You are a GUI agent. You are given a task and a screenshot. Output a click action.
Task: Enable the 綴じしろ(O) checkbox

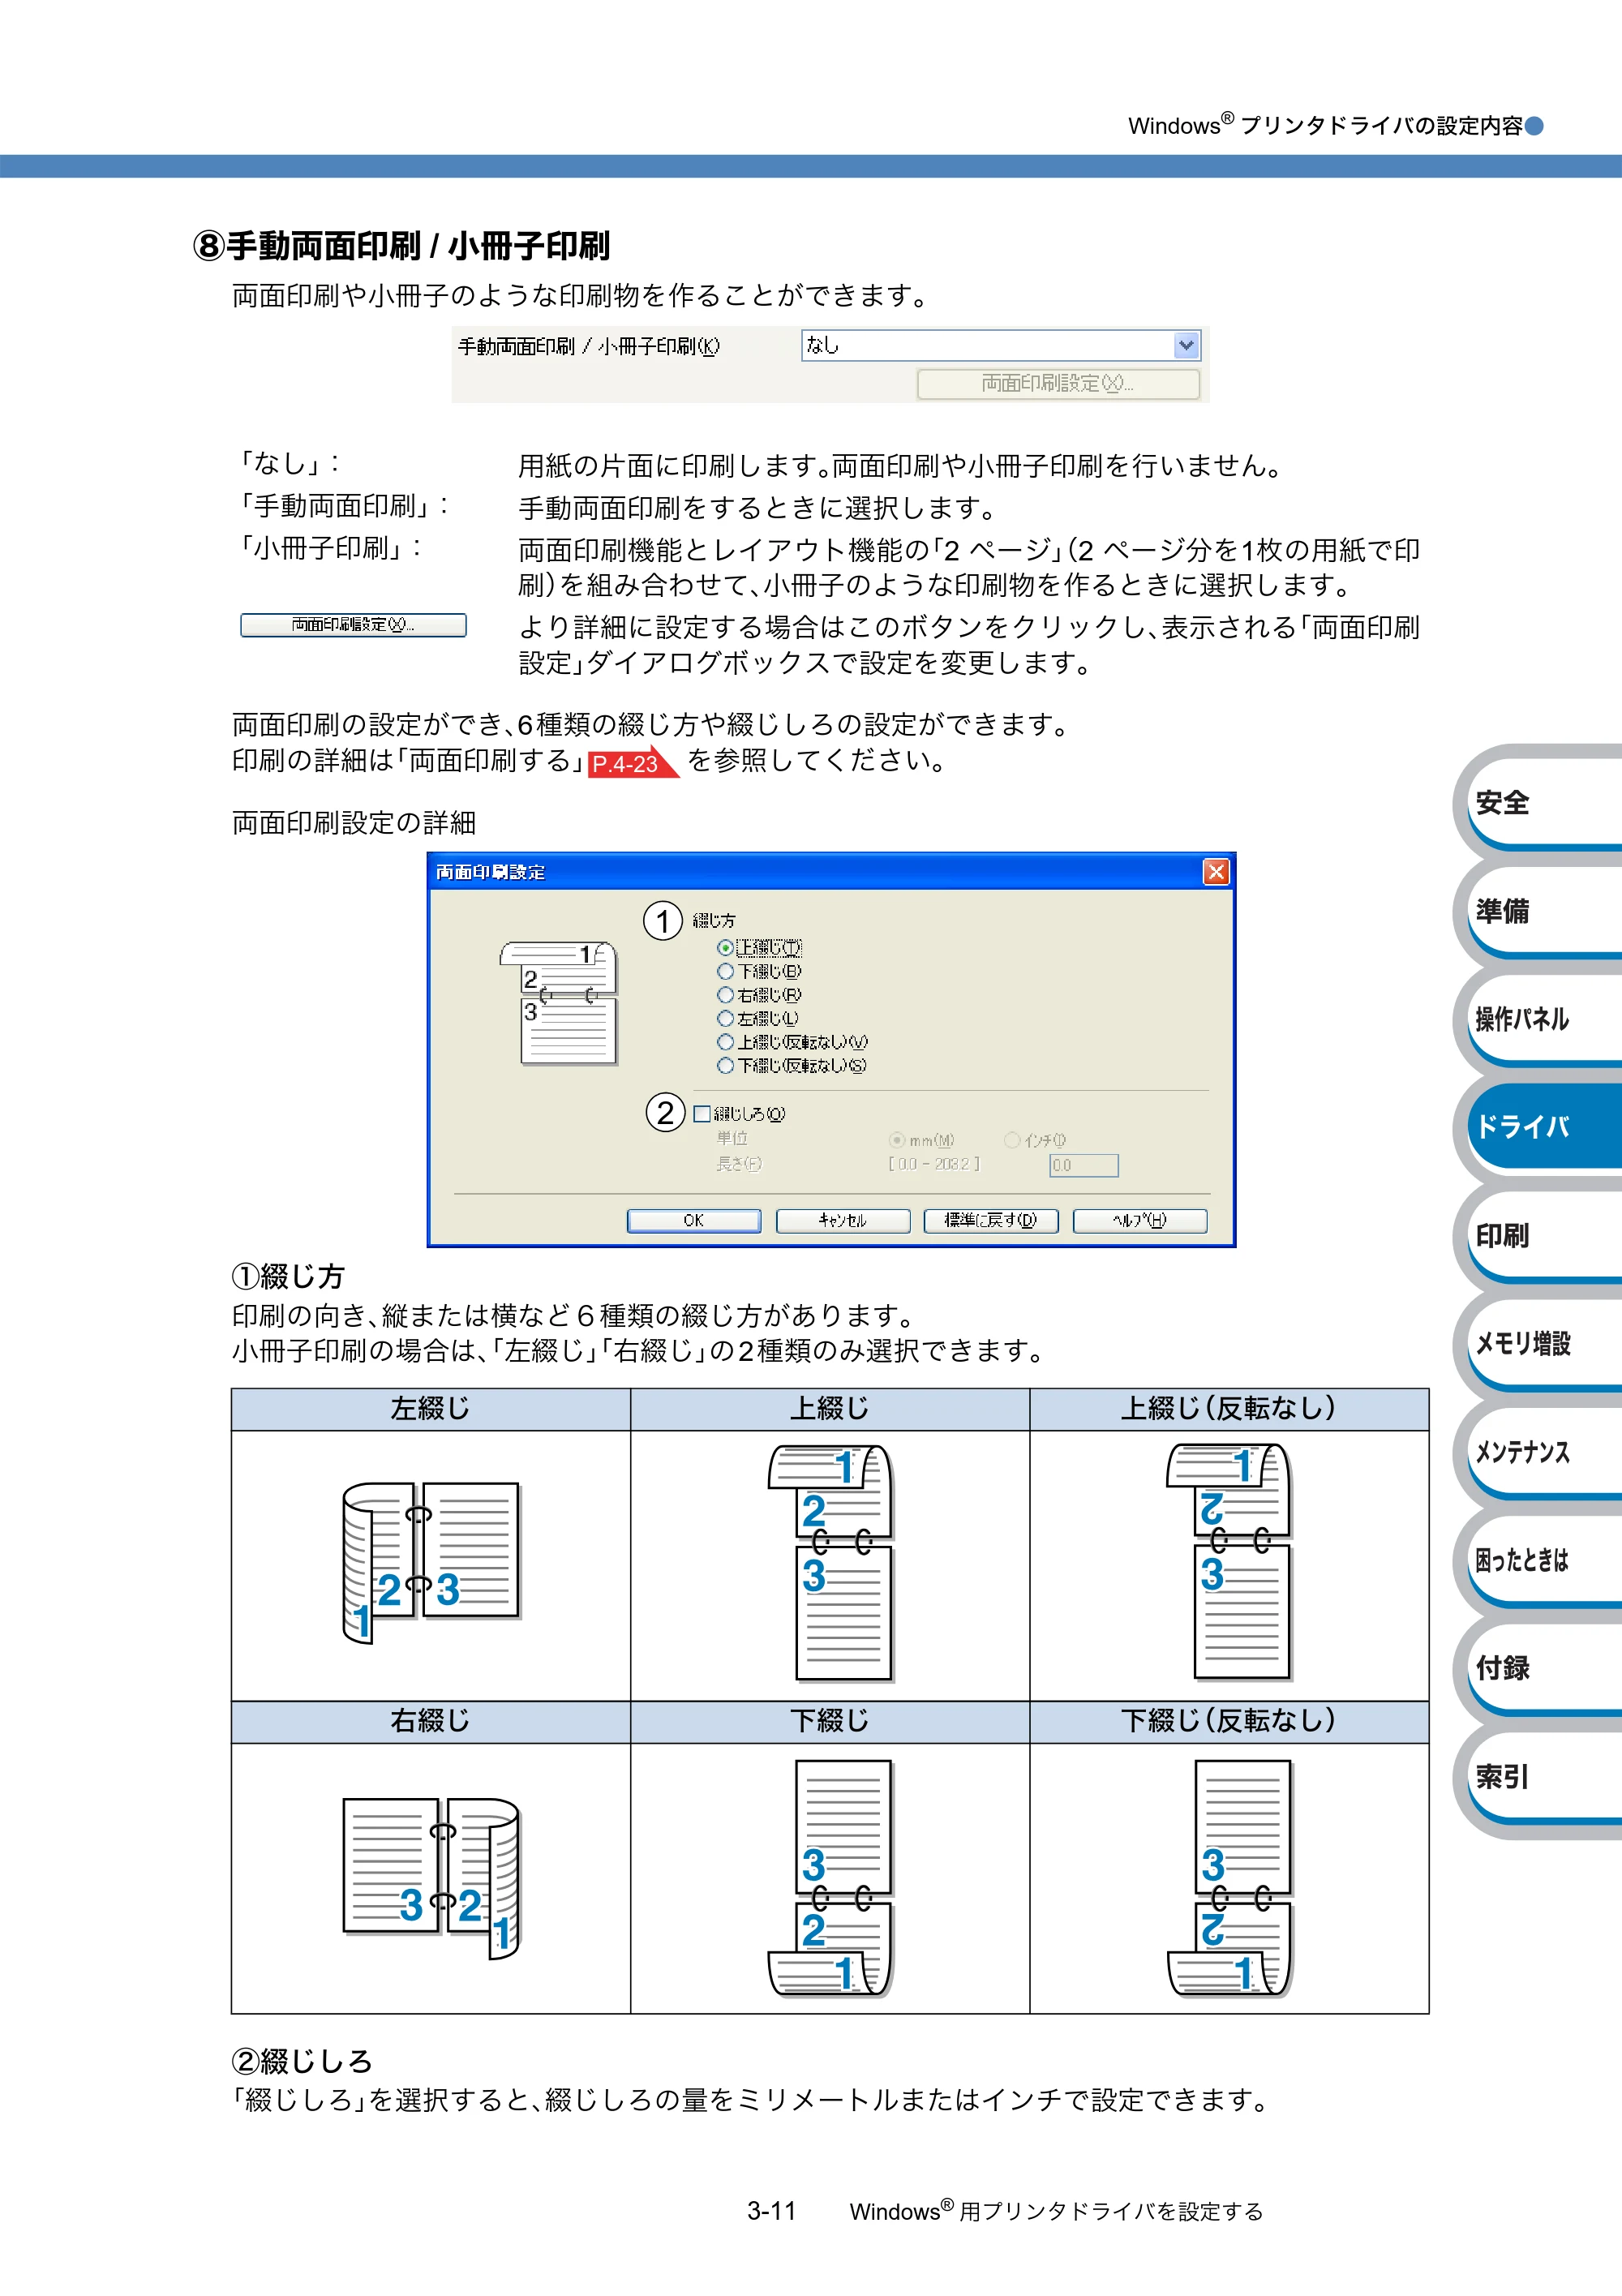[702, 1113]
